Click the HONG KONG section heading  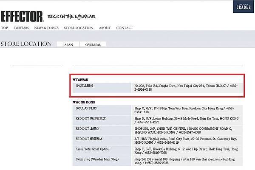(84, 102)
